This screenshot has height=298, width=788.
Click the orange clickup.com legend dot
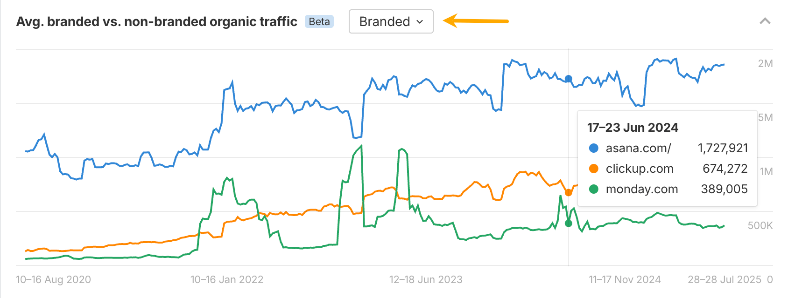(593, 169)
